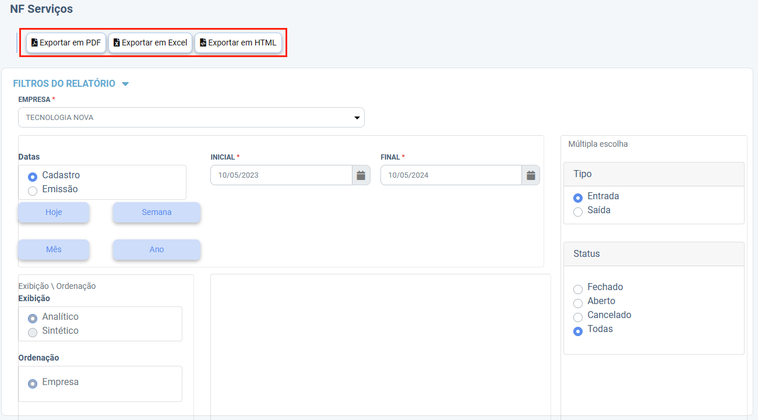Filter by Aberto status

pos(578,303)
